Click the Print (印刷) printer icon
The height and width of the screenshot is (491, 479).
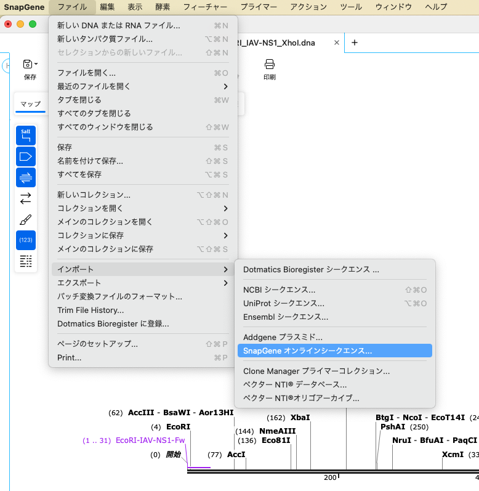(x=270, y=64)
